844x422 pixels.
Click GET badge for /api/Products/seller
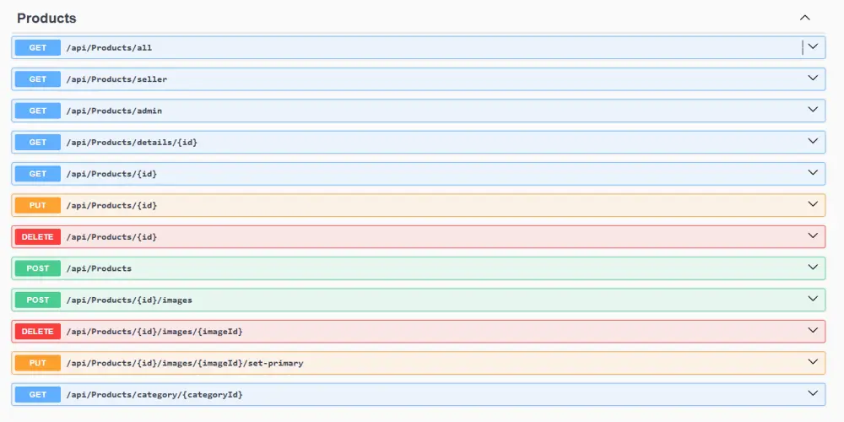[x=38, y=79]
